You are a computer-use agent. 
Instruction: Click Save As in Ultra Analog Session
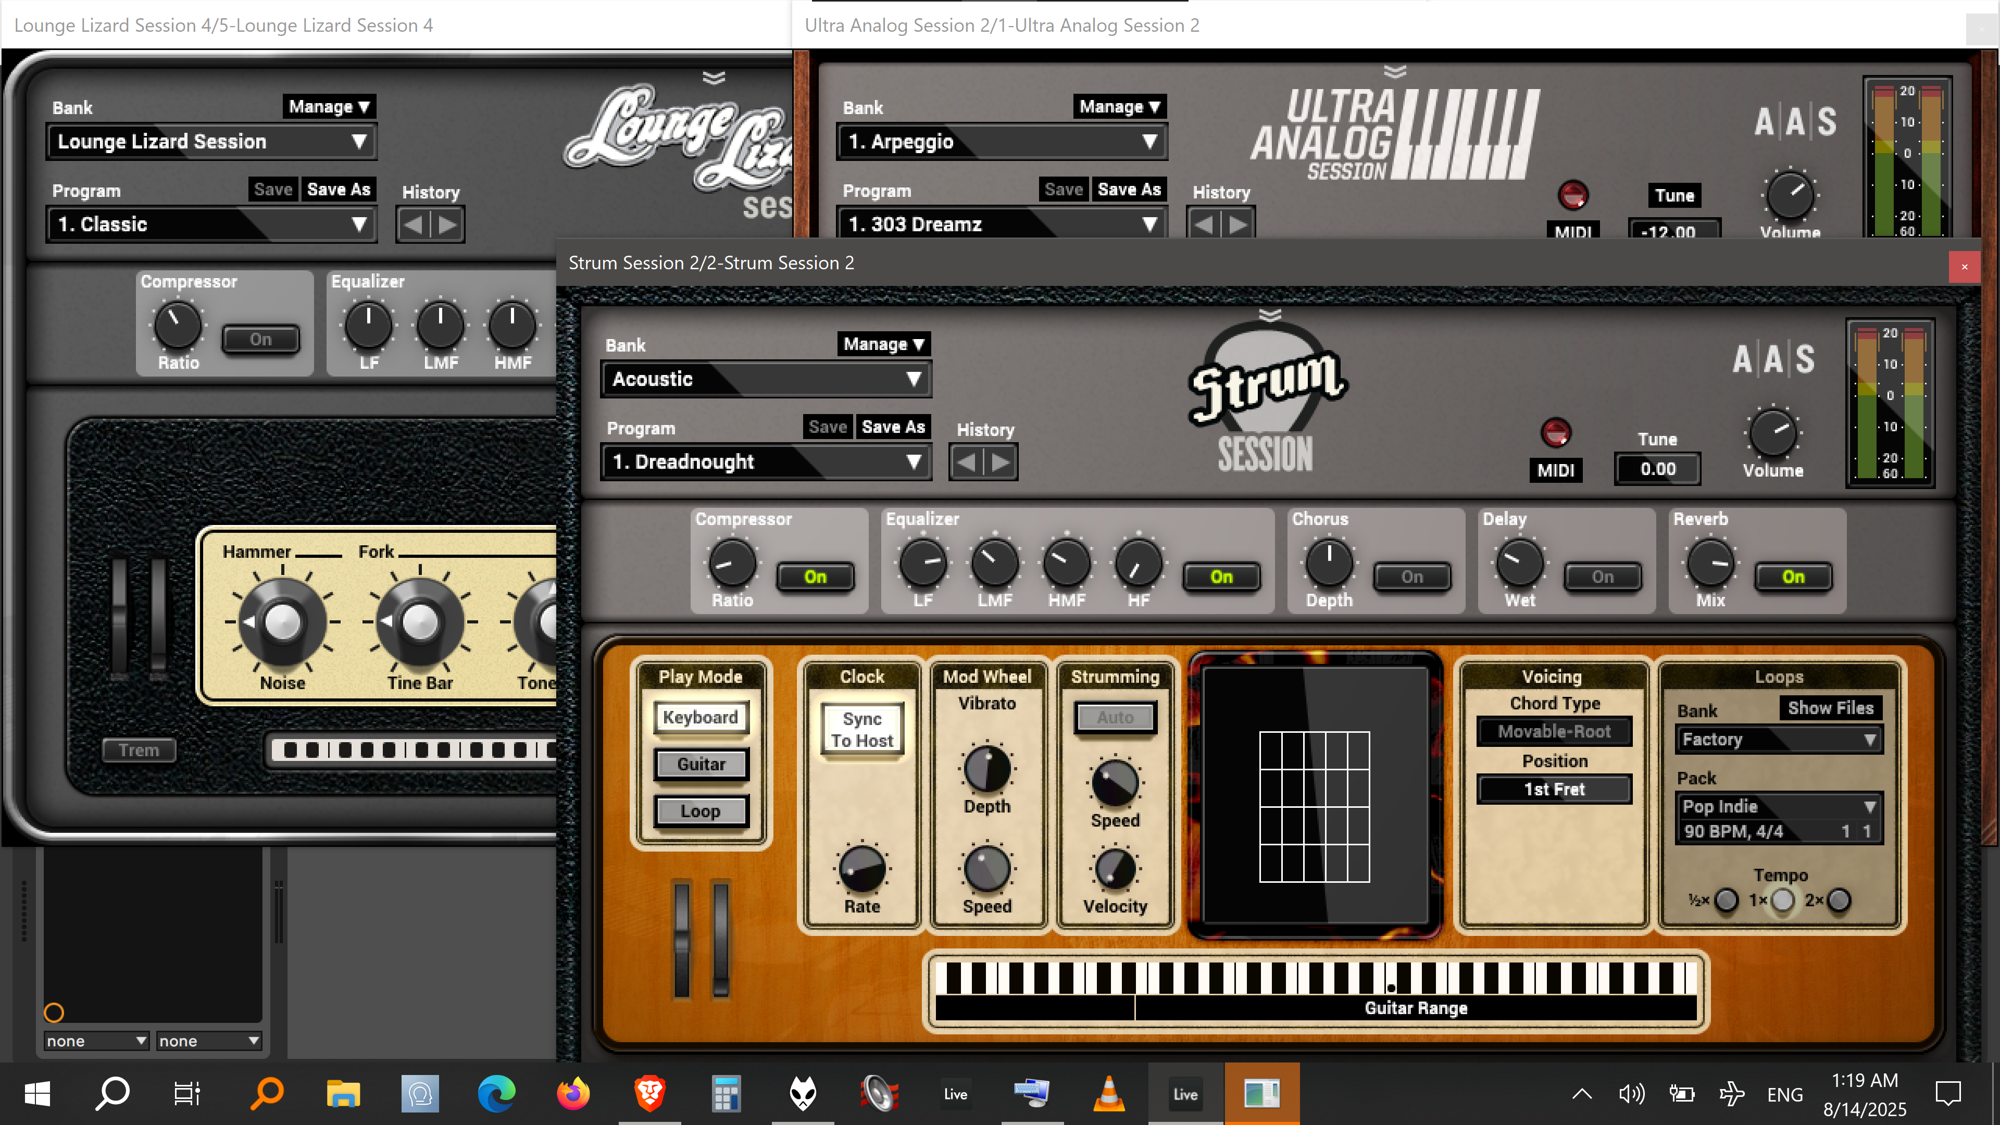(1129, 190)
